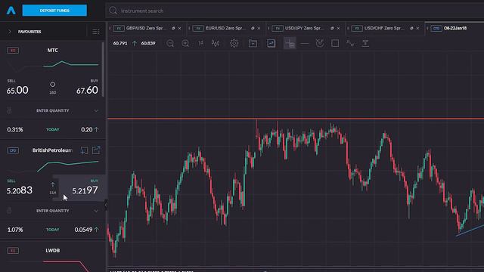Change the candlestick chart type
The height and width of the screenshot is (272, 484).
pos(216,43)
